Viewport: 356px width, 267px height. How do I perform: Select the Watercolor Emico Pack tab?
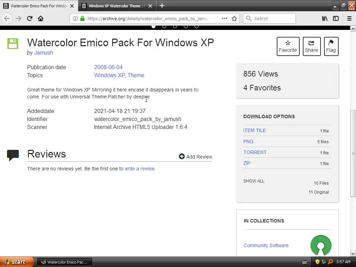(39, 6)
